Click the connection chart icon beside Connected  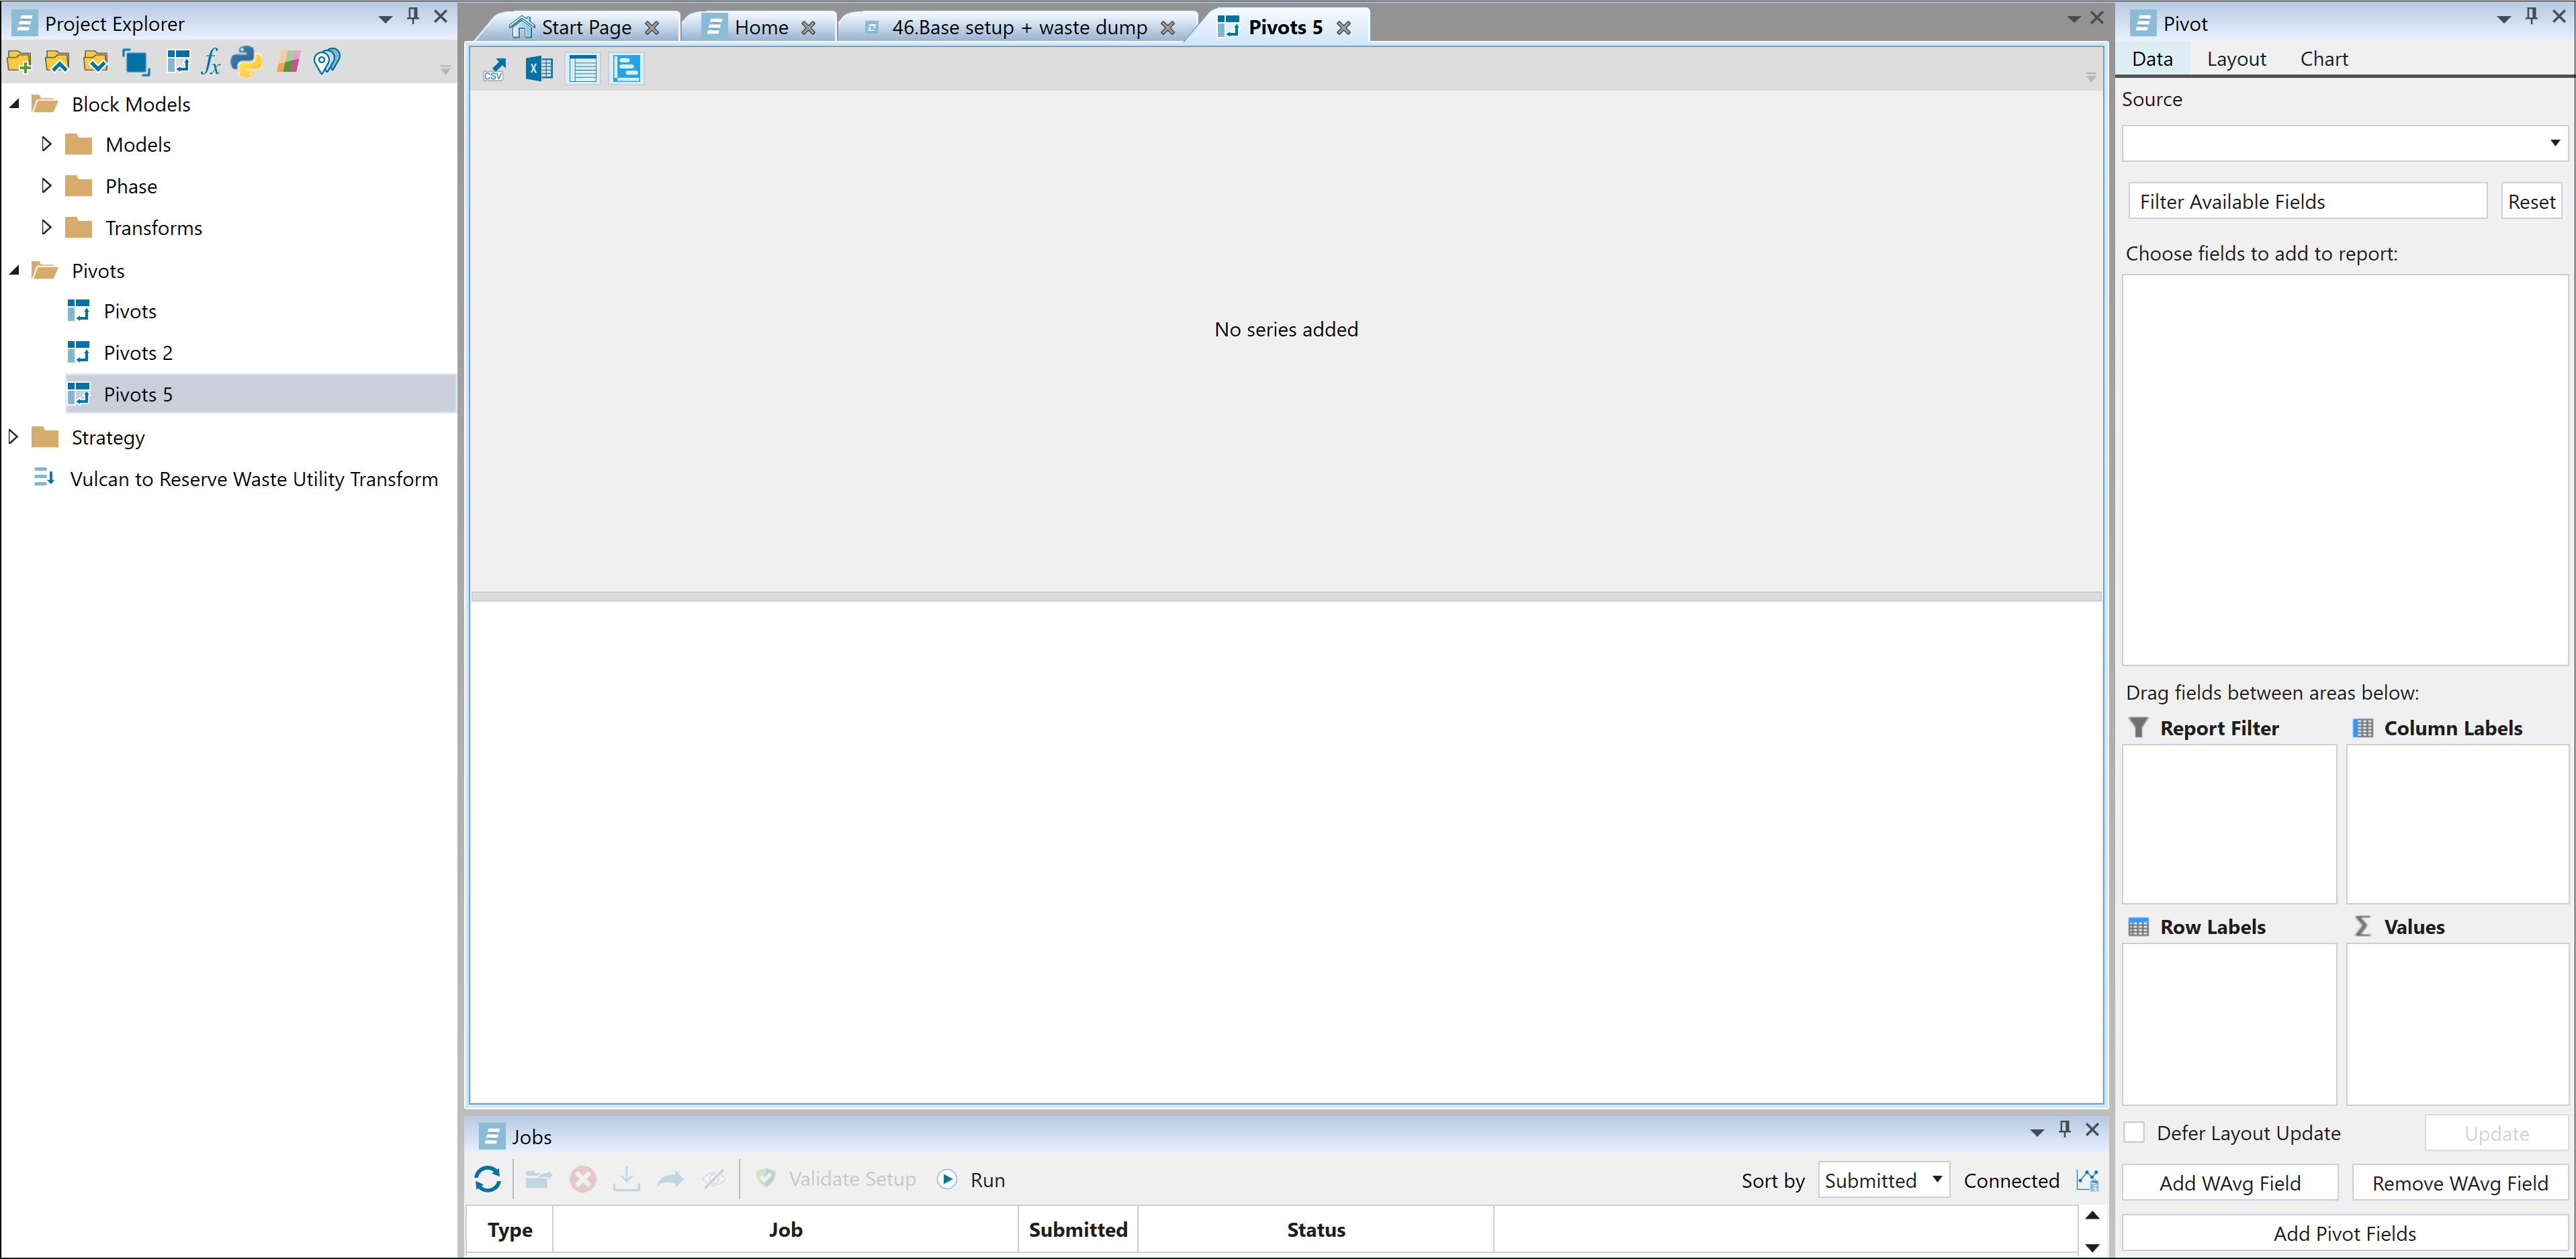coord(2088,1181)
